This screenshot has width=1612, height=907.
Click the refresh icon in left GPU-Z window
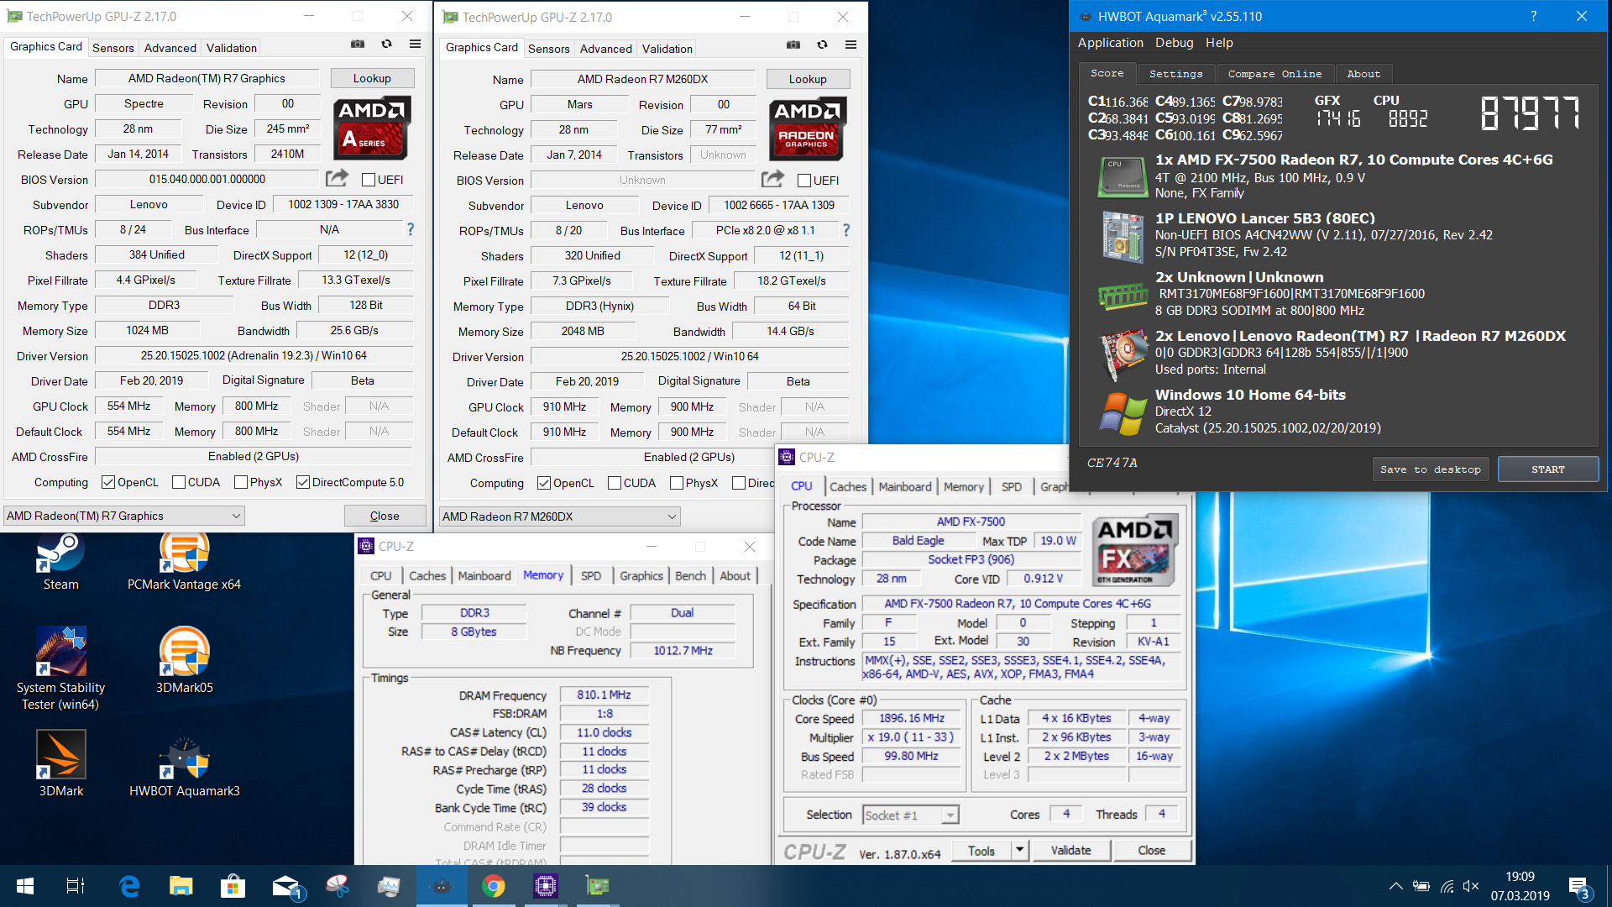click(x=386, y=45)
